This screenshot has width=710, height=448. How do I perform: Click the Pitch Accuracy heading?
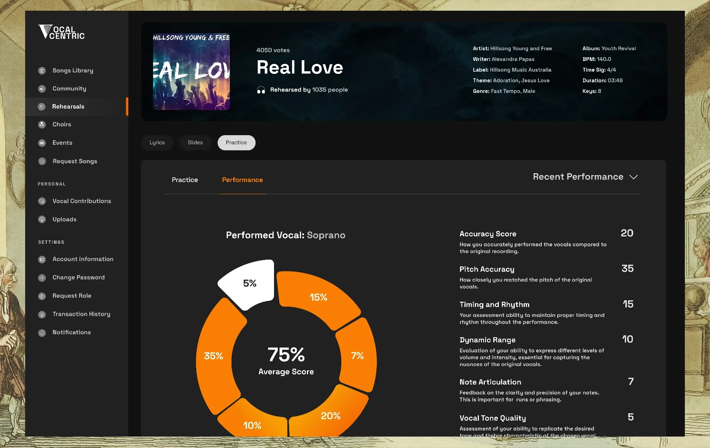487,269
